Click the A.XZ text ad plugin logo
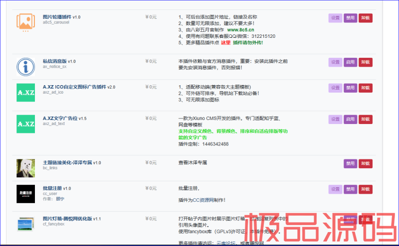The image size is (399, 246). click(26, 124)
